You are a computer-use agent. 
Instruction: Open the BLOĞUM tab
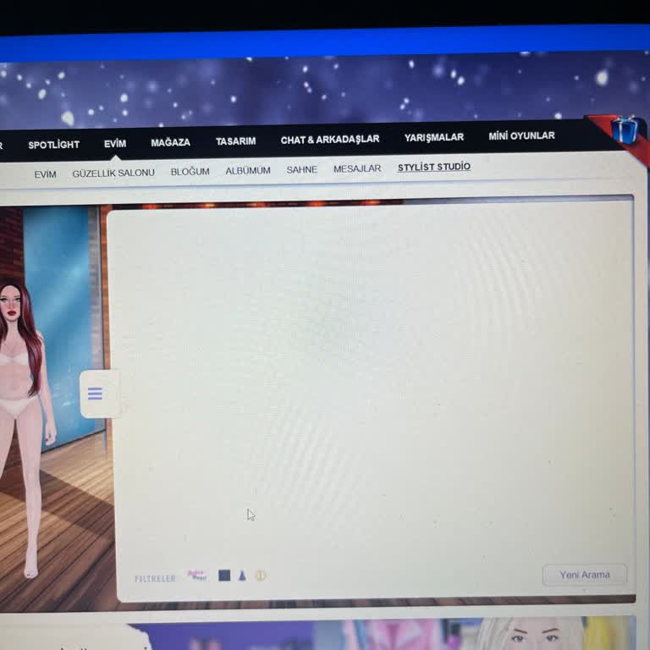pyautogui.click(x=190, y=171)
